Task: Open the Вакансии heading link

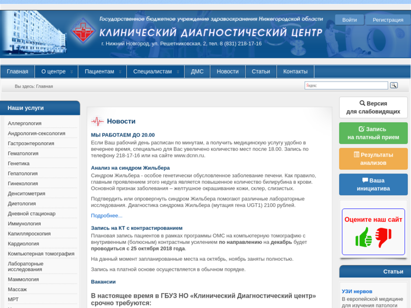Action: (103, 282)
